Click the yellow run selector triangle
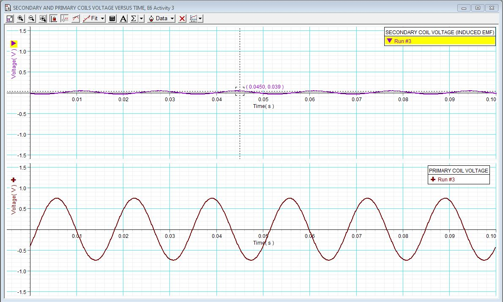 pyautogui.click(x=13, y=43)
